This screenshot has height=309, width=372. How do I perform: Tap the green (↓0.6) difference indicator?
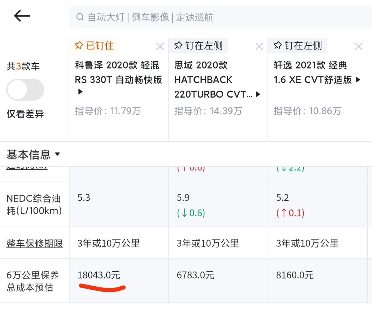point(191,213)
